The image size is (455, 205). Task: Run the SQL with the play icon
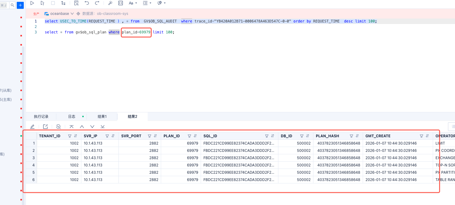click(32, 3)
